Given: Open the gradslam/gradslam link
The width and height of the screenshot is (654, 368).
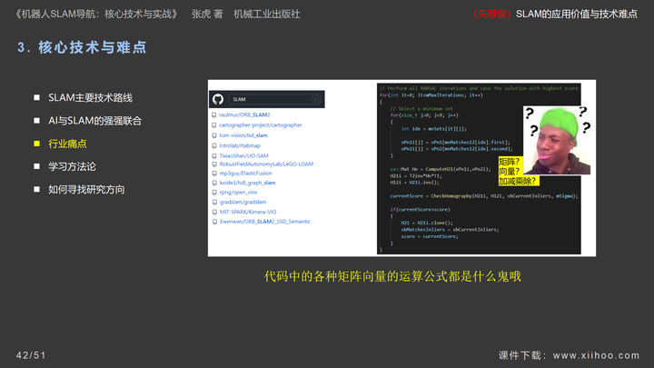Looking at the screenshot, I should (x=243, y=203).
